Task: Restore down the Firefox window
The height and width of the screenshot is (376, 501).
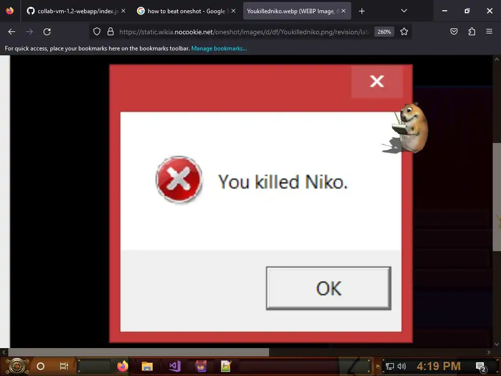Action: tap(467, 11)
